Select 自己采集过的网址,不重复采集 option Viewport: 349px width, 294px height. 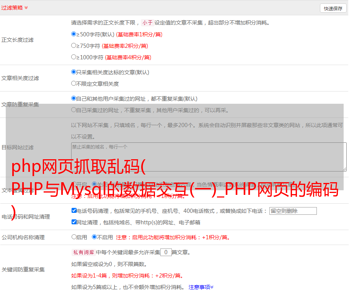click(x=73, y=109)
